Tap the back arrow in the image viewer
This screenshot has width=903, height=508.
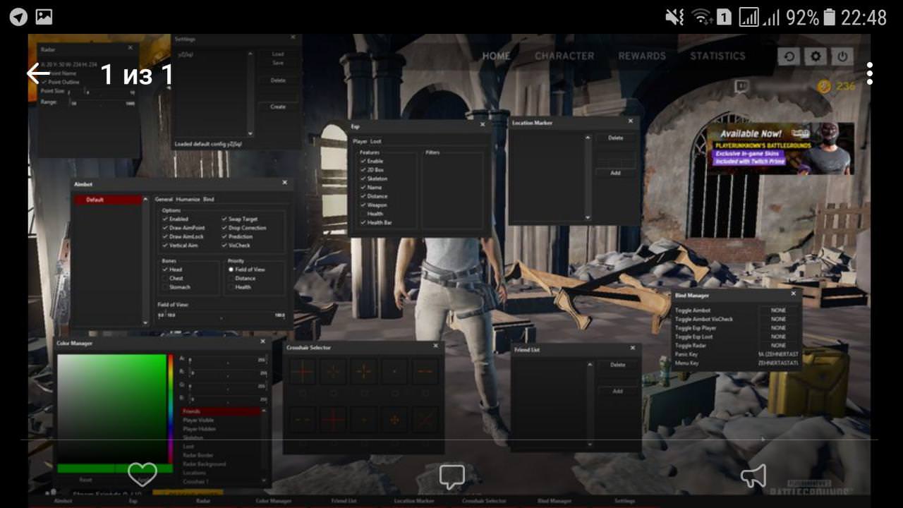pyautogui.click(x=39, y=73)
